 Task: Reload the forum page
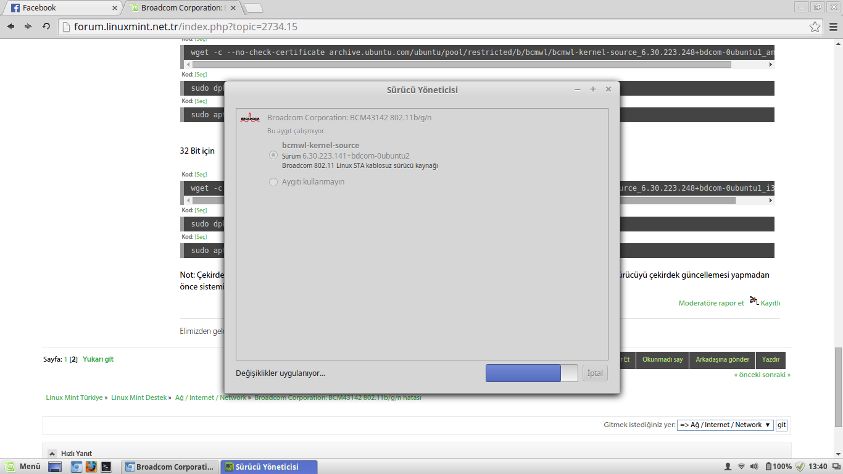tap(46, 27)
